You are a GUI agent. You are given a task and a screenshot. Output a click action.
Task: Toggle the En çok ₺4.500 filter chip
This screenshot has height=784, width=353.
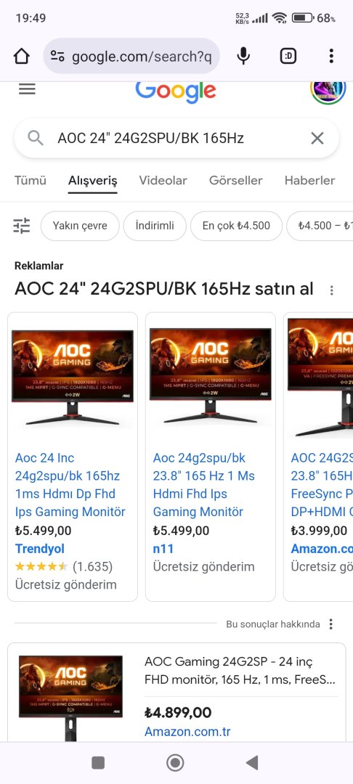coord(237,226)
